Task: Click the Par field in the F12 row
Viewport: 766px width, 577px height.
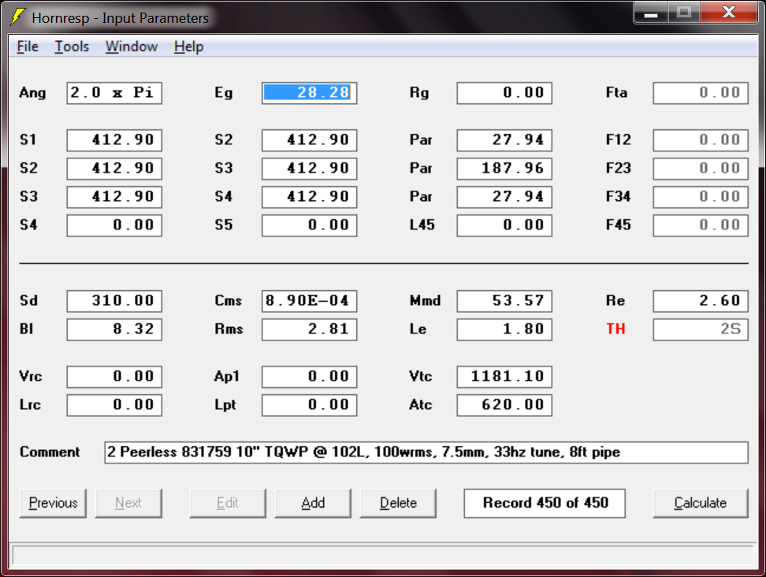Action: 504,140
